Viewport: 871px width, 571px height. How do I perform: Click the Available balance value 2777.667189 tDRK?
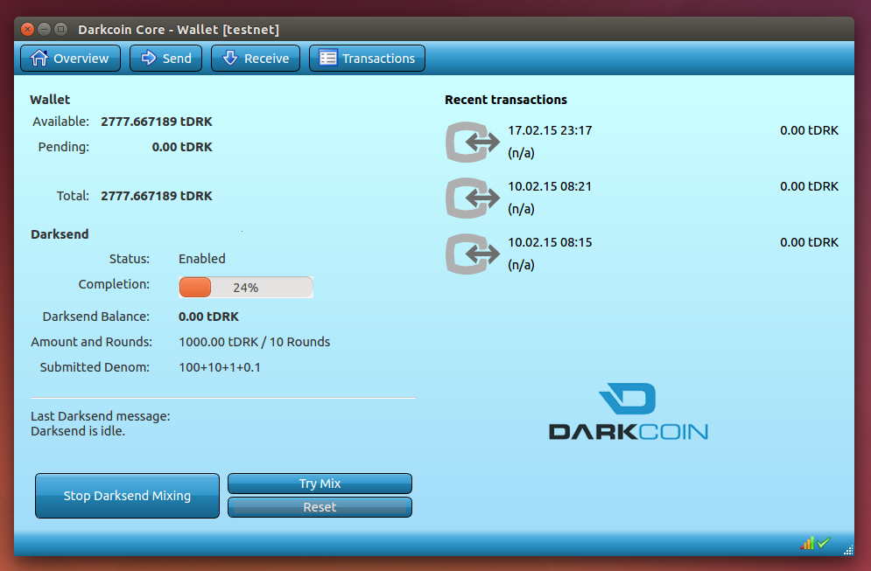157,122
